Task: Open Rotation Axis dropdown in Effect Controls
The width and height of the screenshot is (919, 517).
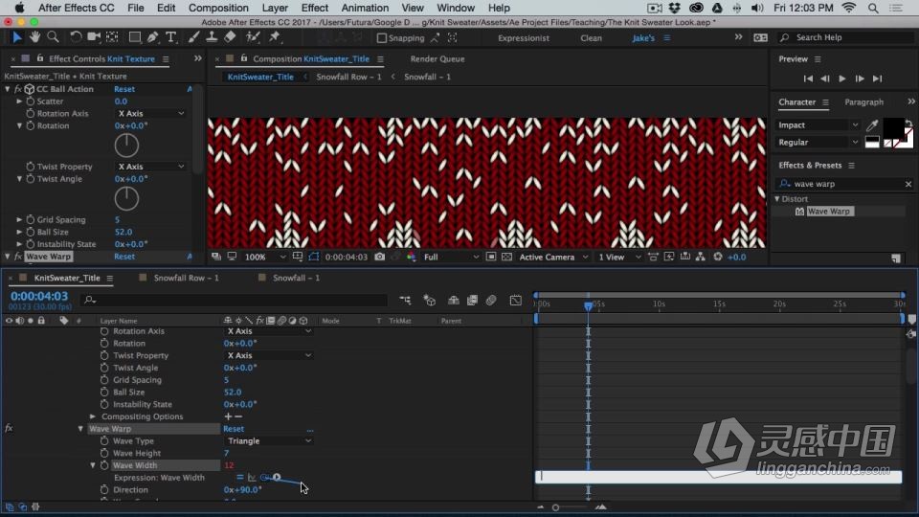Action: point(151,114)
